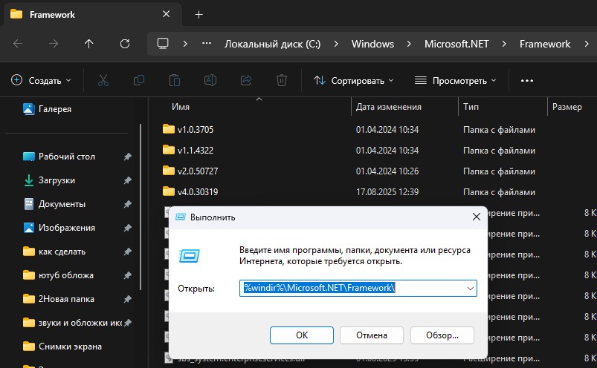Open the Создать dropdown menu
Screen dimensions: 597x368
click(x=41, y=81)
